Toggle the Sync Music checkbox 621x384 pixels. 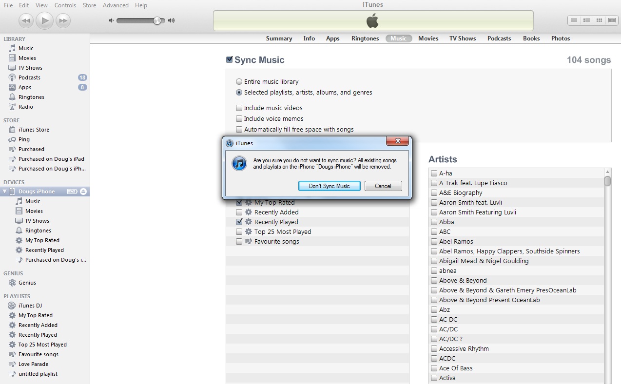point(229,60)
